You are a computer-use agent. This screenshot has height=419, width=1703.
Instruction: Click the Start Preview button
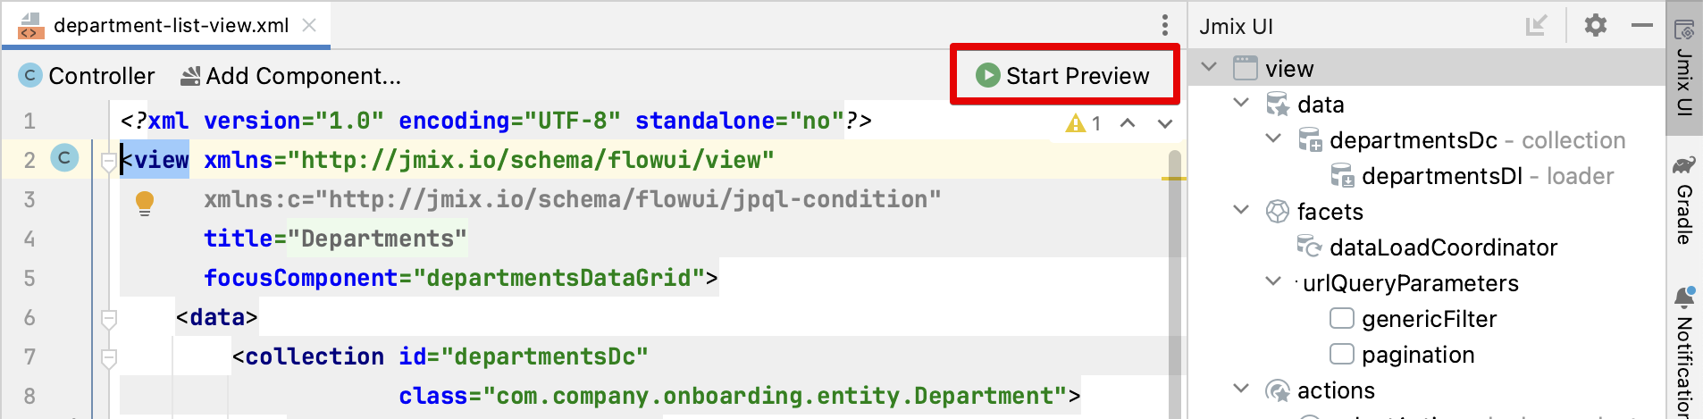(1063, 76)
